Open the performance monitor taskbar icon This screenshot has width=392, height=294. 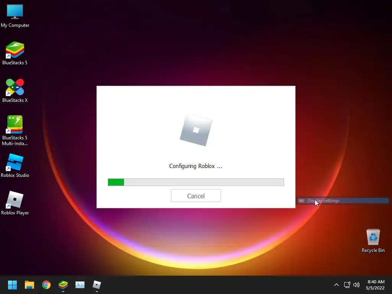[80, 285]
